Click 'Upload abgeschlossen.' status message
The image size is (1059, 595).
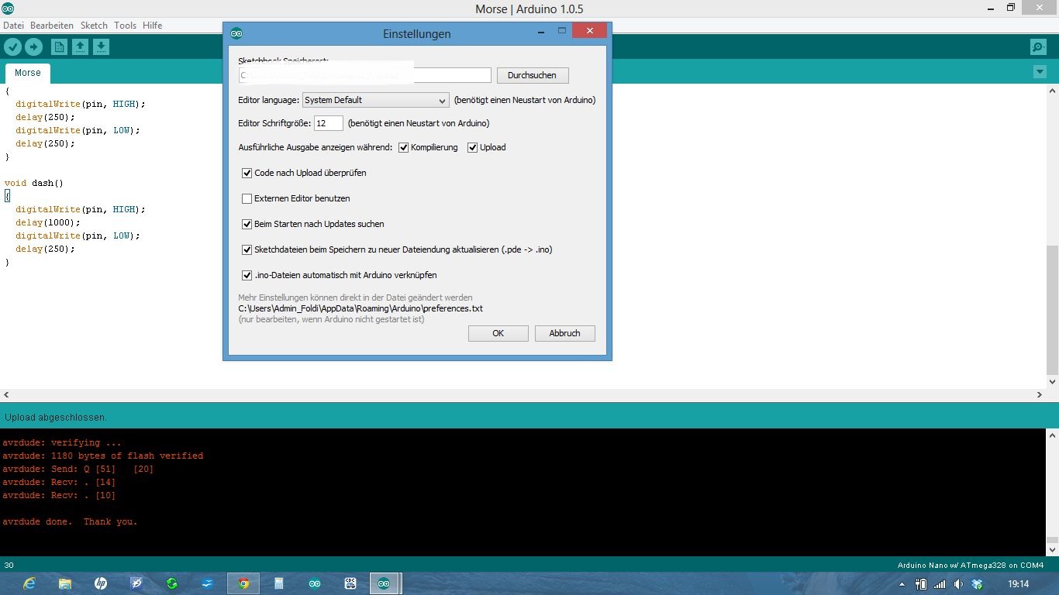click(x=56, y=418)
